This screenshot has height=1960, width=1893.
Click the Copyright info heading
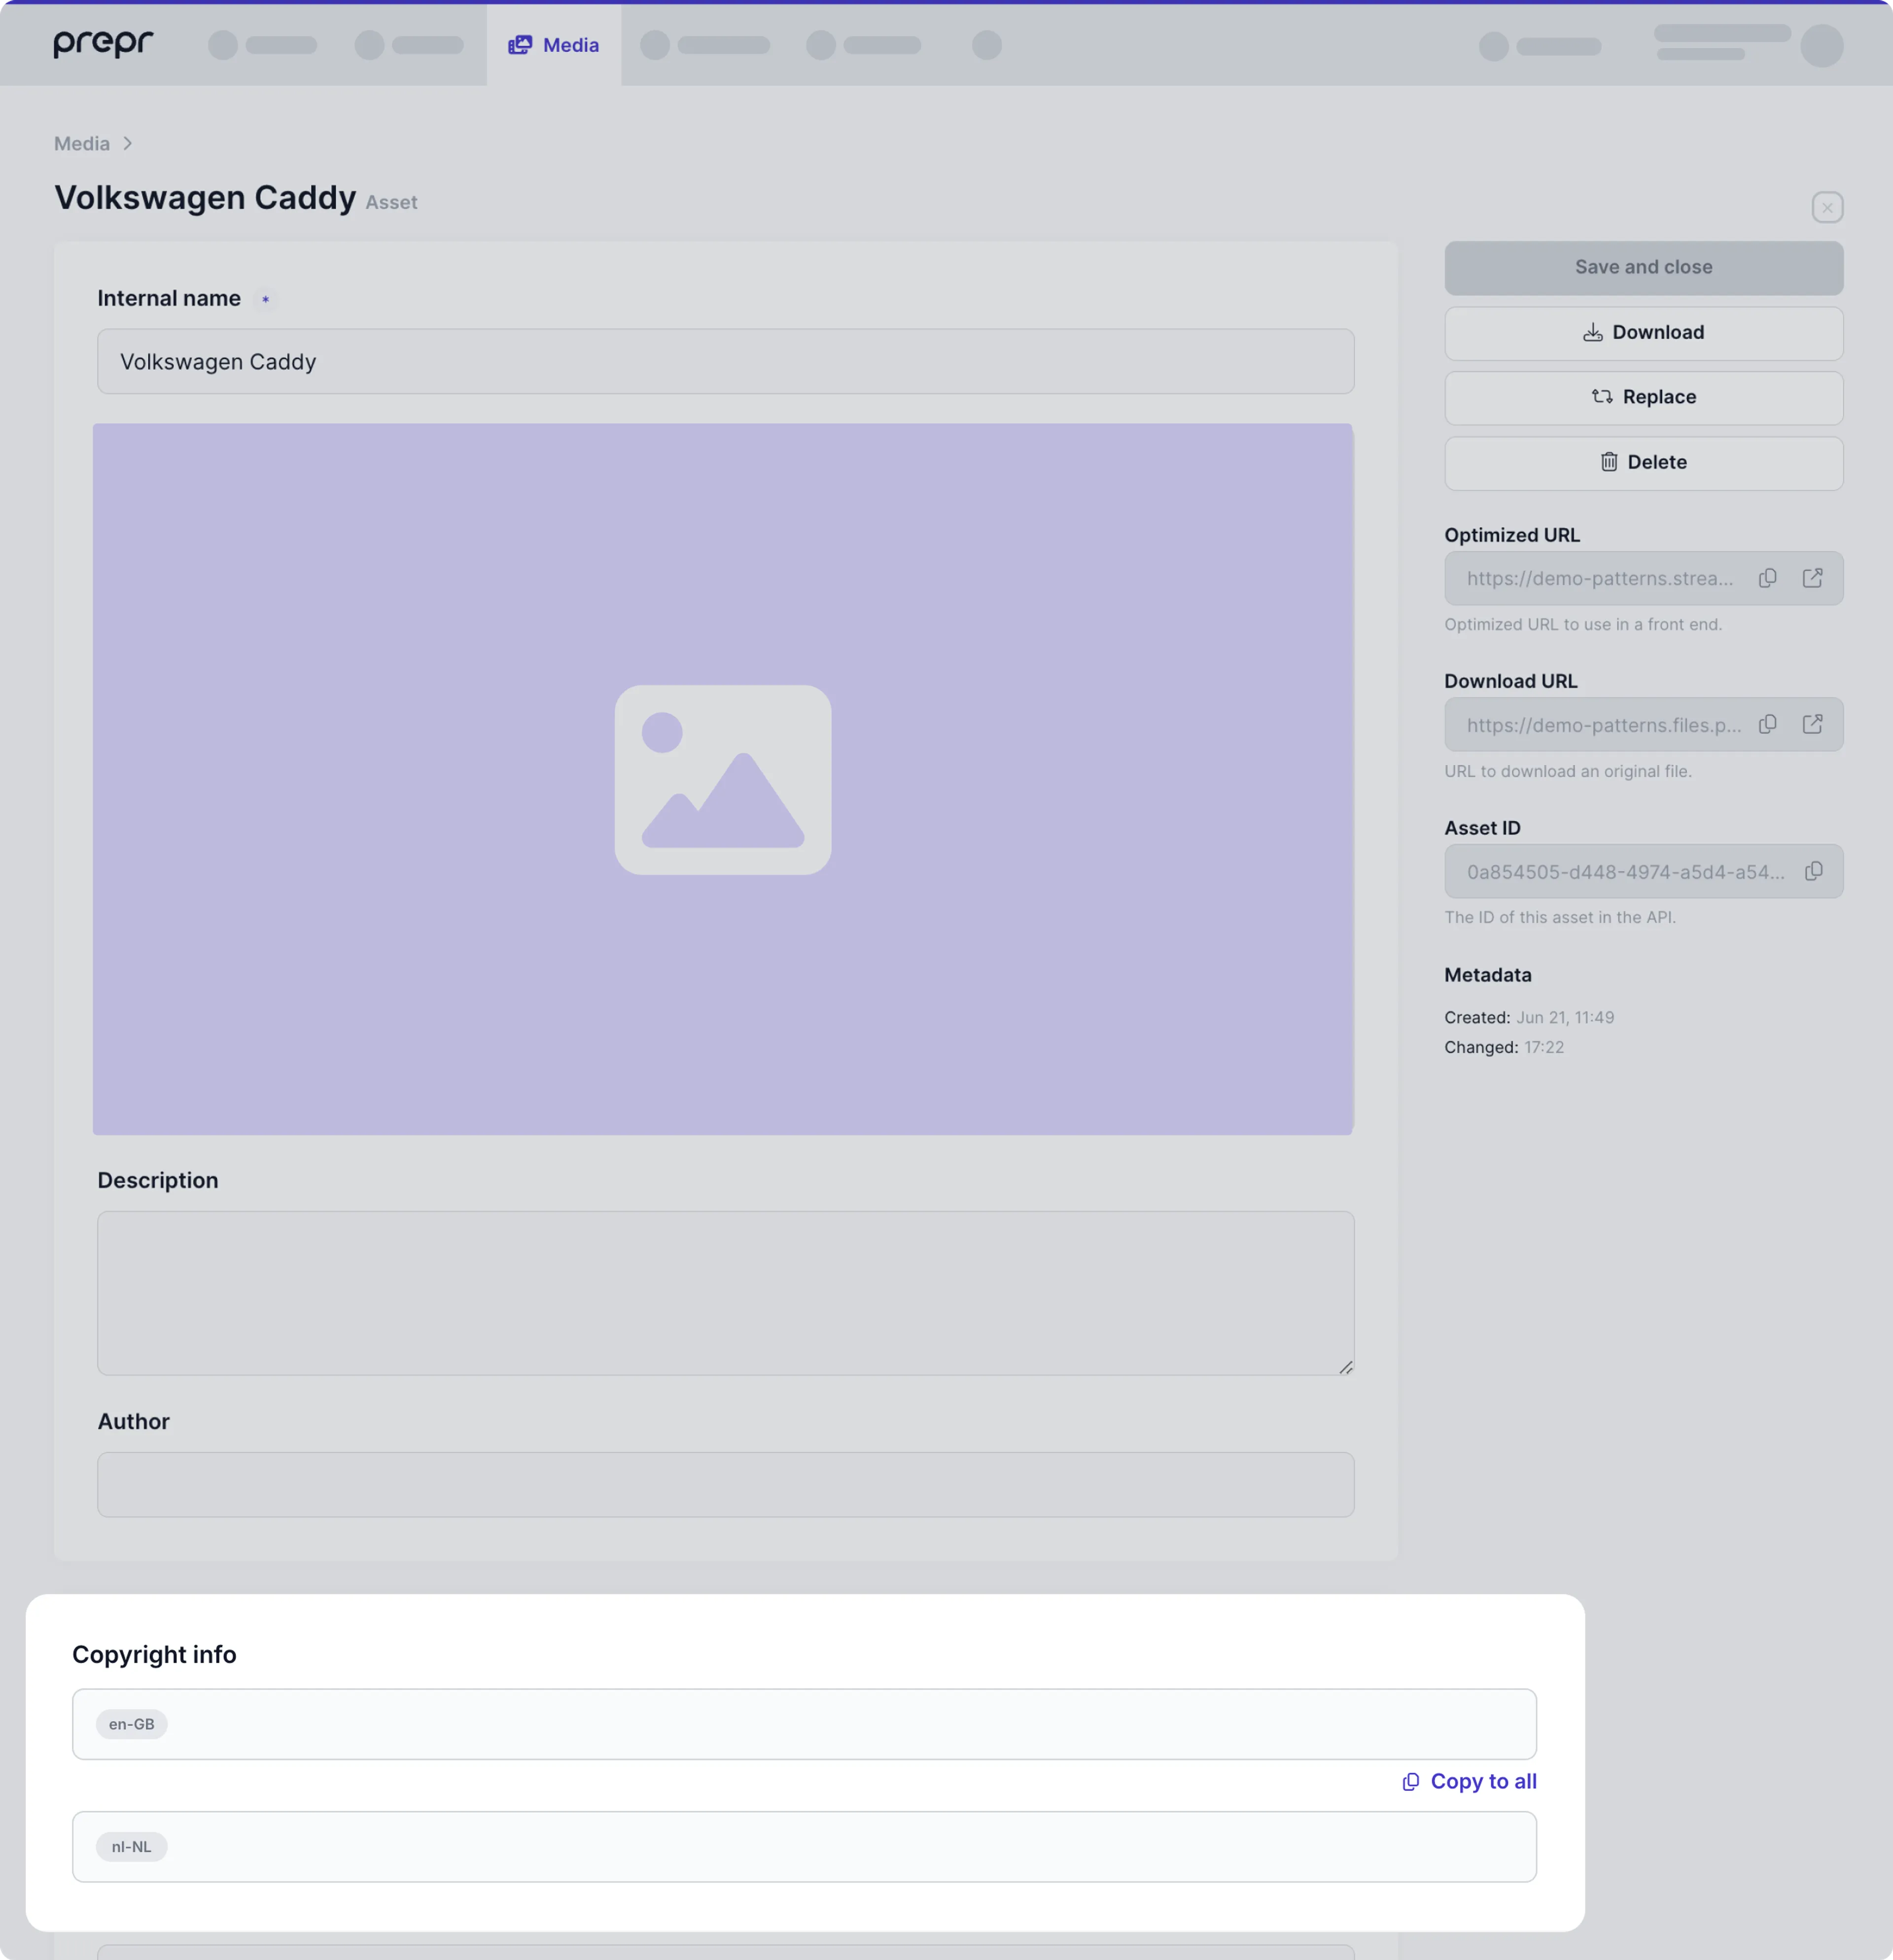[x=154, y=1654]
